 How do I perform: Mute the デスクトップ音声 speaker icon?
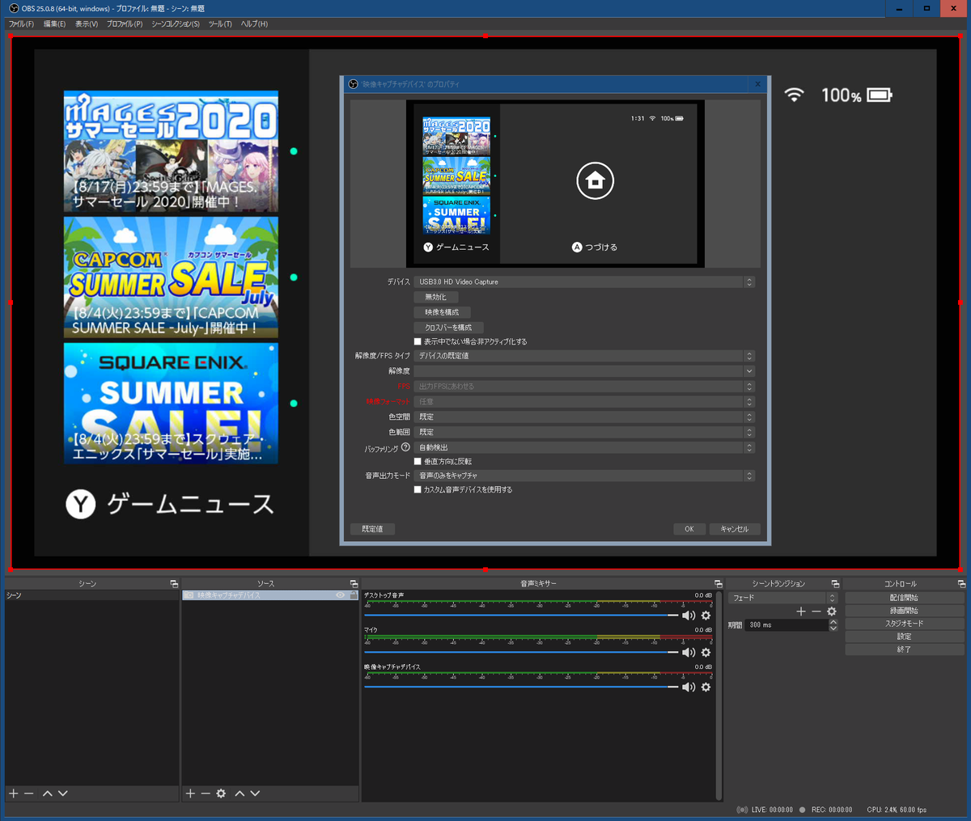[689, 616]
